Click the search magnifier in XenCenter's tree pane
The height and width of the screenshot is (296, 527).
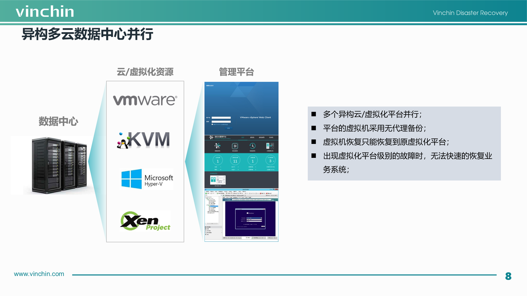(221, 195)
